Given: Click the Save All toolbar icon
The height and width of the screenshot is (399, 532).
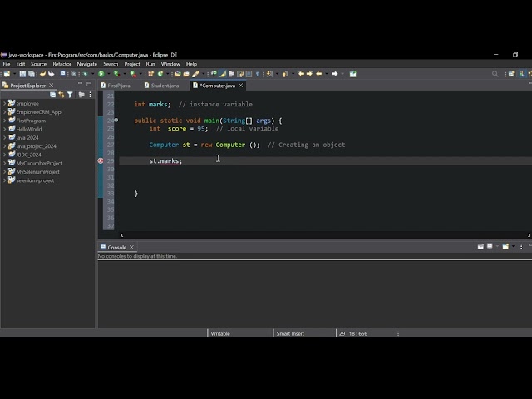Looking at the screenshot, I should coord(32,74).
